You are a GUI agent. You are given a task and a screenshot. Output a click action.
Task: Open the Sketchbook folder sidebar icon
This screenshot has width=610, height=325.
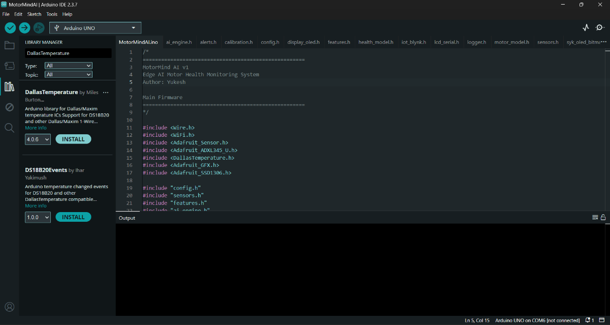pyautogui.click(x=9, y=45)
